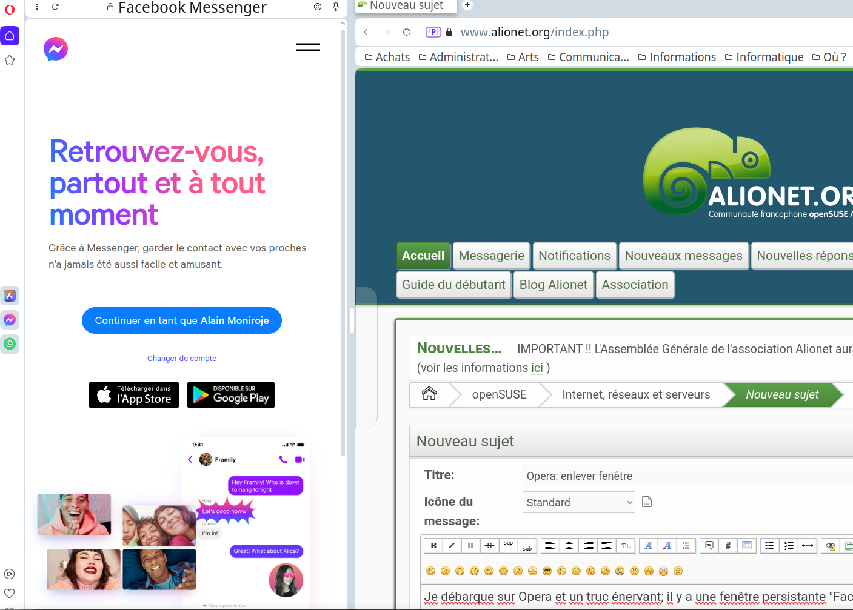Open the Standard message icon dropdown
The width and height of the screenshot is (853, 610).
point(579,502)
